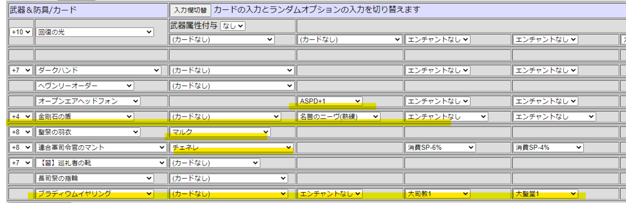This screenshot has width=626, height=203.
Task: Open the 消費SP-6% dropdown
Action: click(441, 148)
